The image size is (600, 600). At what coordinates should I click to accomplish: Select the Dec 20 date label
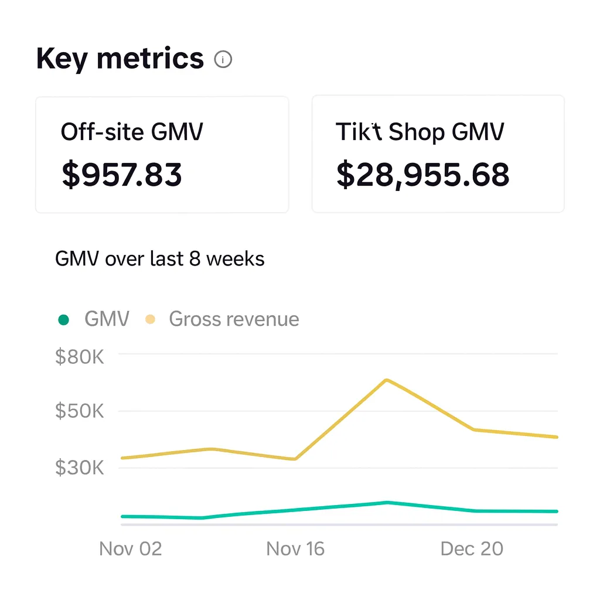tap(472, 548)
